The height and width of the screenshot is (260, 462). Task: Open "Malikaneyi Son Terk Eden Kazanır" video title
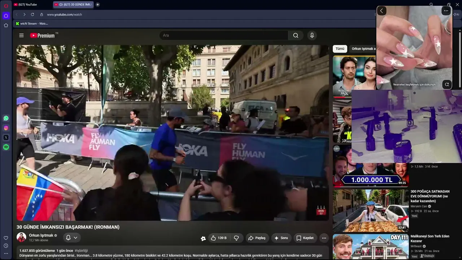point(430,238)
